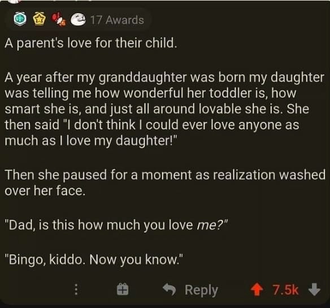
Task: Click the 'Bingo, kiddo. Now you know.' line
Action: pyautogui.click(x=94, y=260)
